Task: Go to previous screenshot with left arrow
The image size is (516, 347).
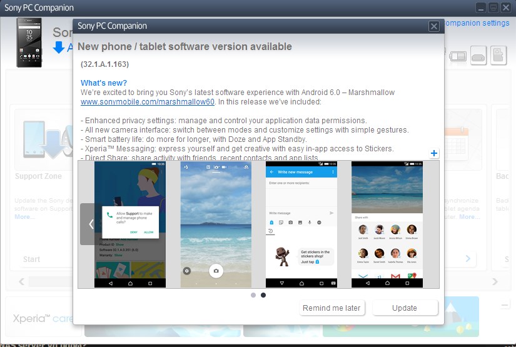Action: pos(91,224)
